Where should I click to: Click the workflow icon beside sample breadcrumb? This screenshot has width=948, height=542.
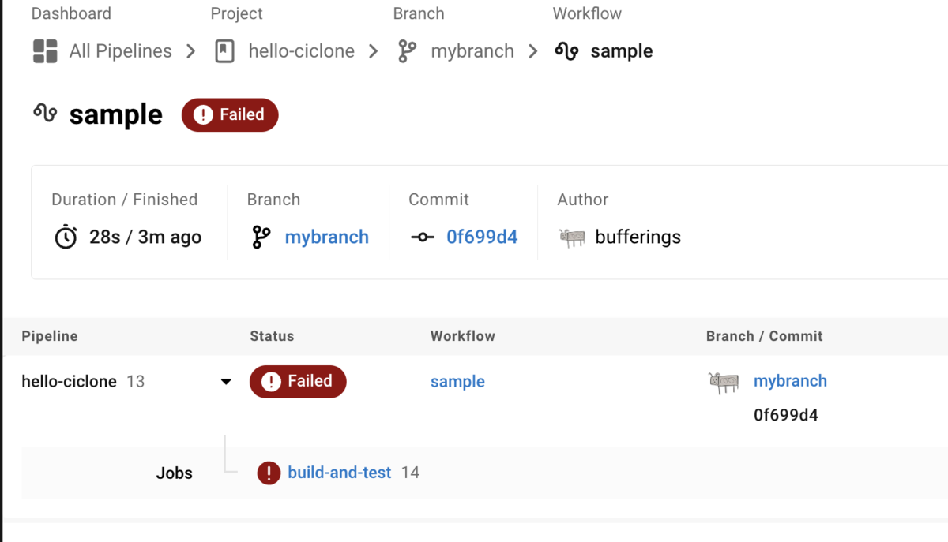click(x=566, y=51)
